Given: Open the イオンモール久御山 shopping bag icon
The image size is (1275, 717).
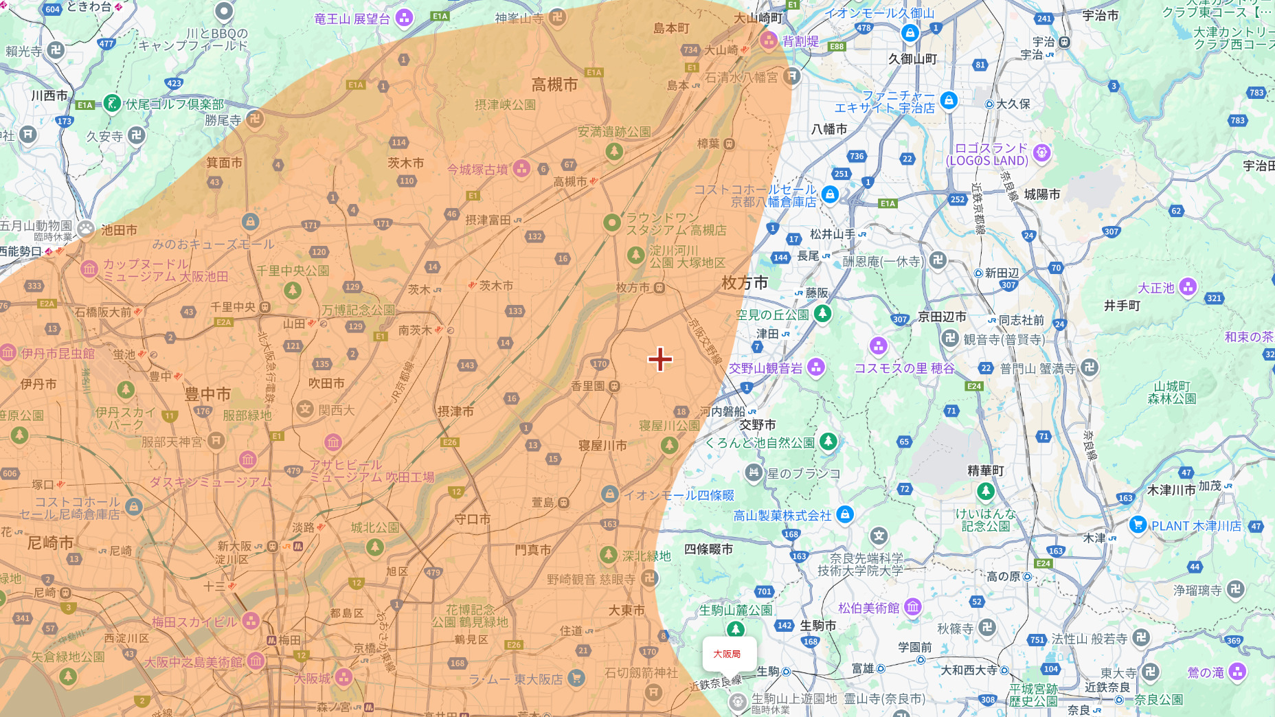Looking at the screenshot, I should click(x=910, y=32).
